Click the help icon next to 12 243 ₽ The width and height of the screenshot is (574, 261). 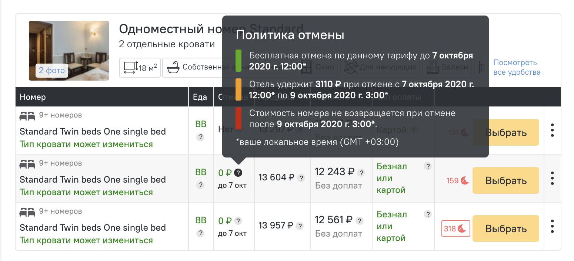[361, 172]
